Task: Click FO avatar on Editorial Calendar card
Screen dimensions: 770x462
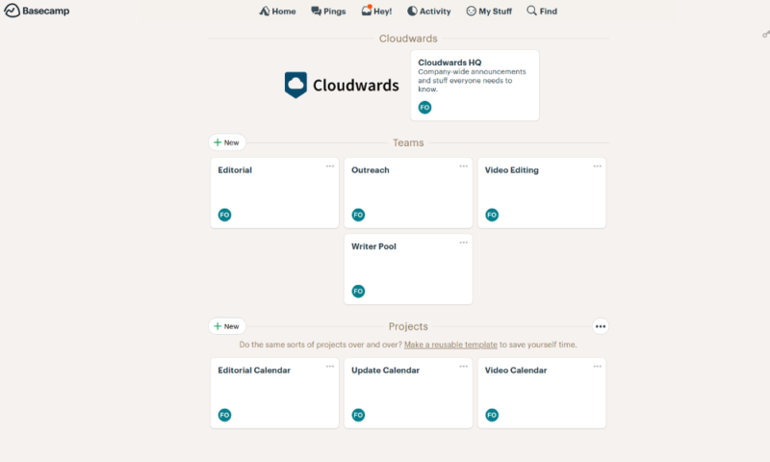Action: 224,415
